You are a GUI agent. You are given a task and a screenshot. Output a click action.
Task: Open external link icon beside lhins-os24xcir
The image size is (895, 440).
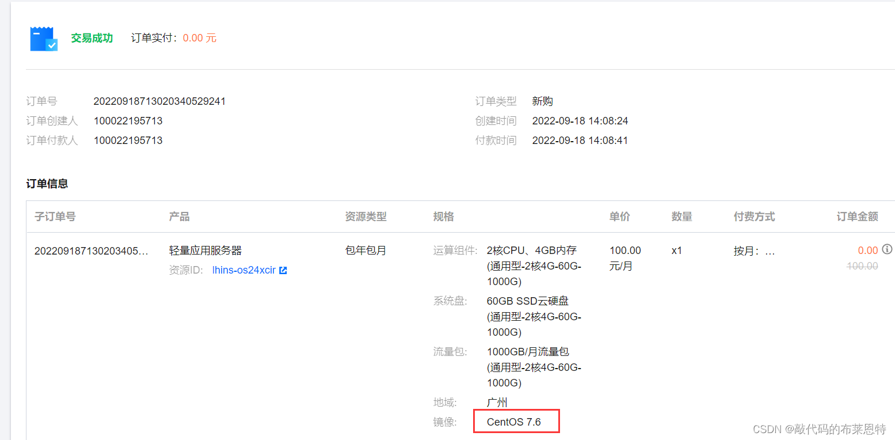click(283, 270)
